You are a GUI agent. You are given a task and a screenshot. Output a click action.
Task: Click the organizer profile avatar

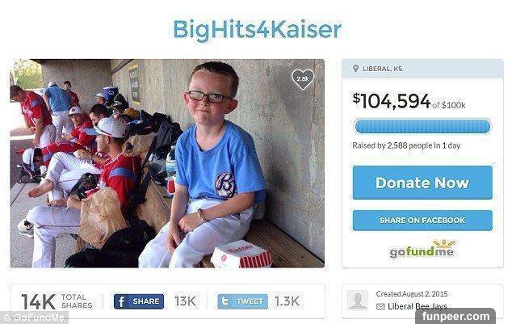tap(358, 300)
